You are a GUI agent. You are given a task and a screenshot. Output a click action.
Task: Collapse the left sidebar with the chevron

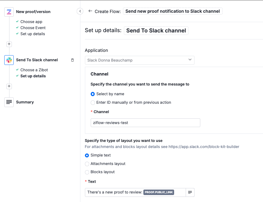pos(80,11)
